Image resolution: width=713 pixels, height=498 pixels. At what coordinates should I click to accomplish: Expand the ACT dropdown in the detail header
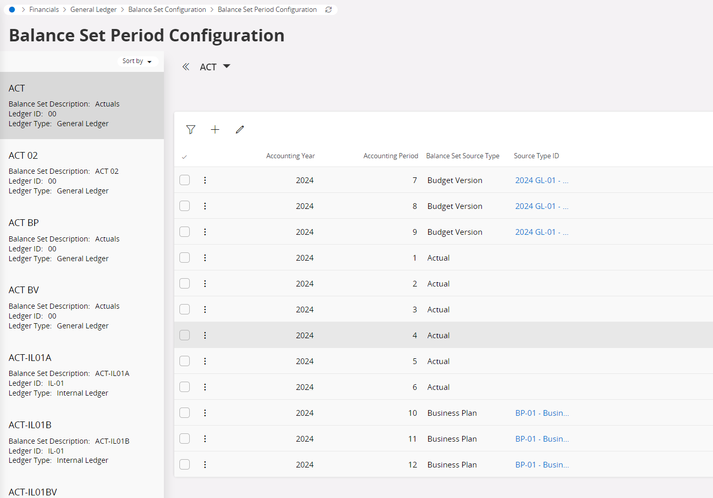tap(226, 66)
